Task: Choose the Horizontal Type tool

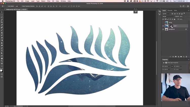Action: [x=2, y=51]
